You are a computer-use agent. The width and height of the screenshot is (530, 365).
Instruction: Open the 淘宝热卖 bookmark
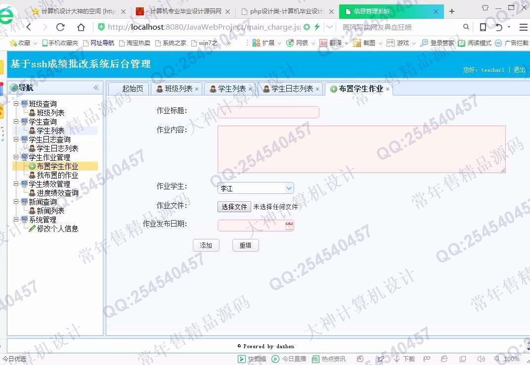(135, 43)
